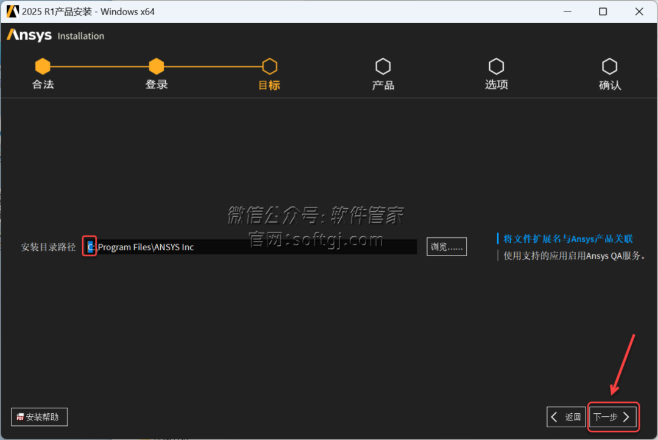Click the 登录 step hexagon icon

click(x=156, y=66)
